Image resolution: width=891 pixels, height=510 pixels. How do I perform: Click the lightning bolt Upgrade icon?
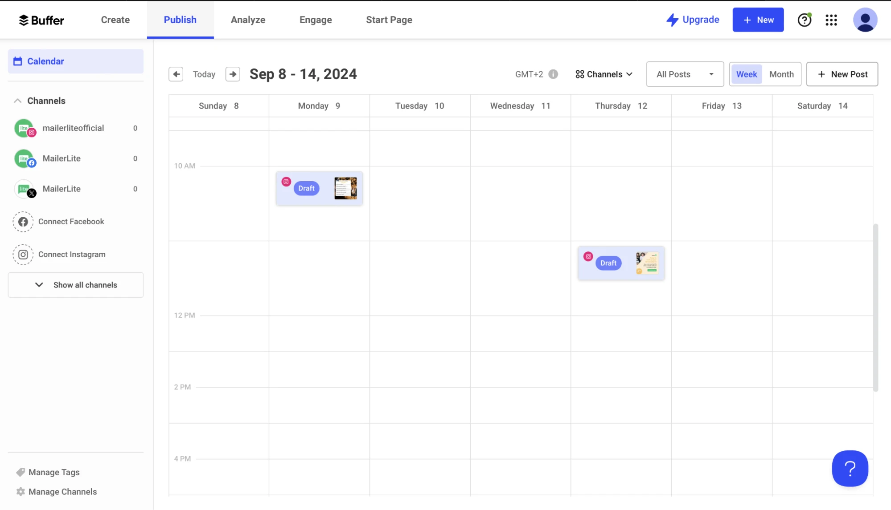coord(671,20)
